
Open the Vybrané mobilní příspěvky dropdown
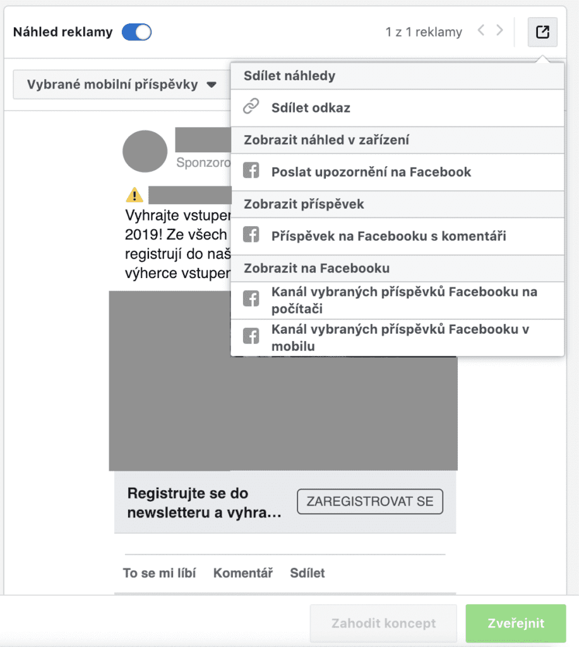pos(121,85)
